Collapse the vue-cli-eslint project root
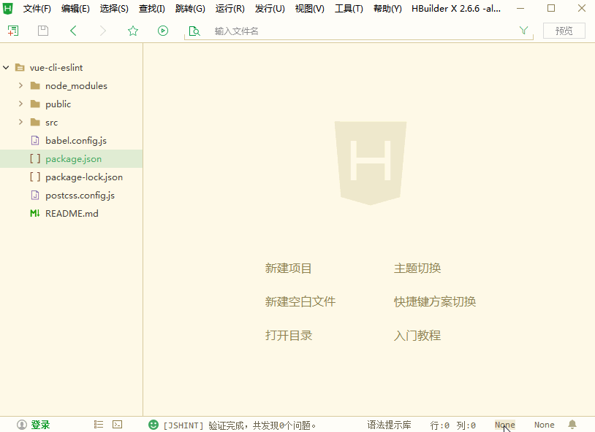The image size is (595, 432). 6,67
